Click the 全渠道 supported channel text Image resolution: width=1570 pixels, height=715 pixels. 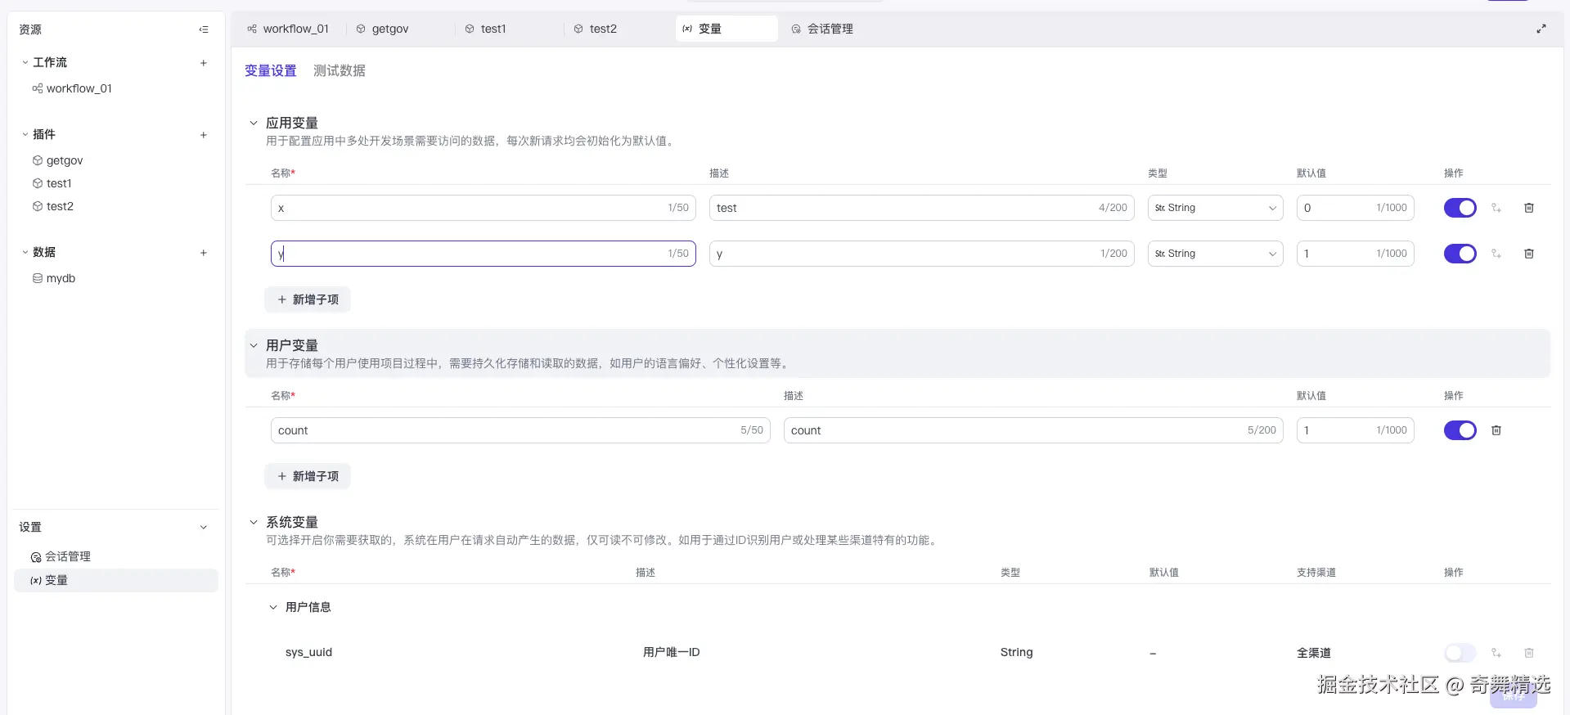1313,653
